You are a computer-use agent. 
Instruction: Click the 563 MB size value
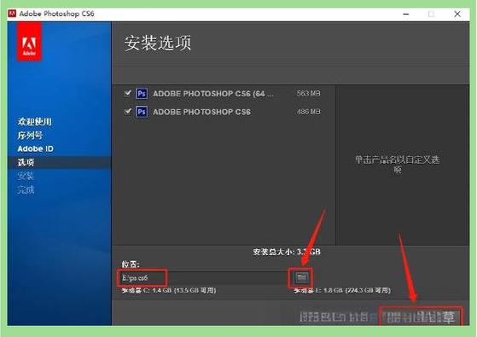(x=308, y=93)
